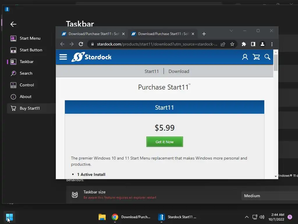Click Stardock Start11 taskbar item
Image resolution: width=298 pixels, height=224 pixels.
(x=177, y=217)
